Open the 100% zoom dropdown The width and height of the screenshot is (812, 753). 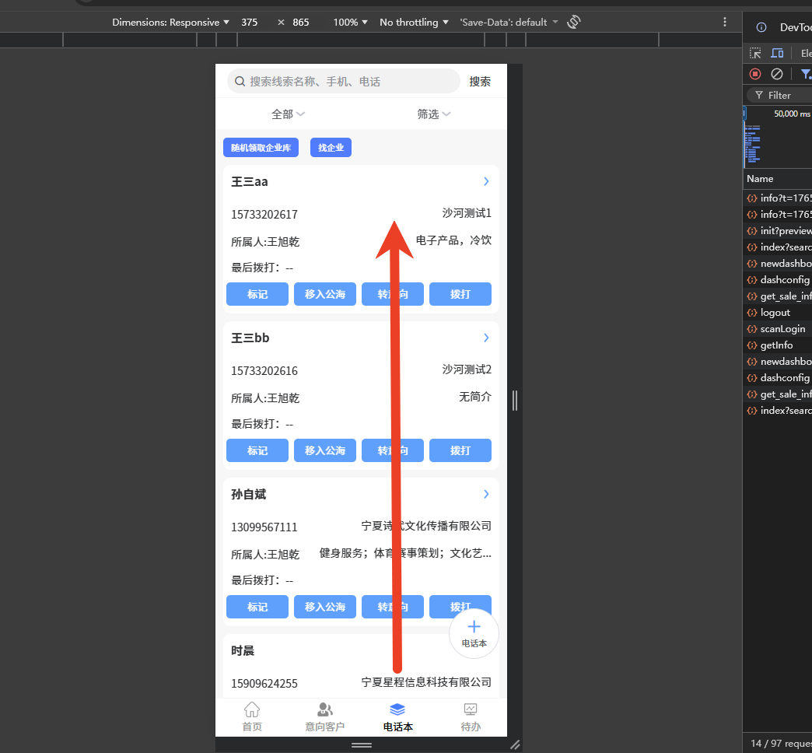point(350,23)
